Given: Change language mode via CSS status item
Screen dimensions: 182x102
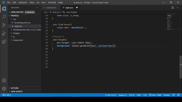Looking at the screenshot, I should [x=145, y=95].
